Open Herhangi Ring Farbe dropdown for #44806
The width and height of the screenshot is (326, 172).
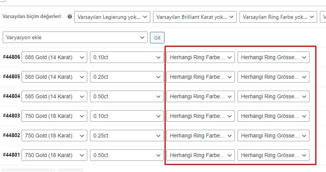pos(200,57)
